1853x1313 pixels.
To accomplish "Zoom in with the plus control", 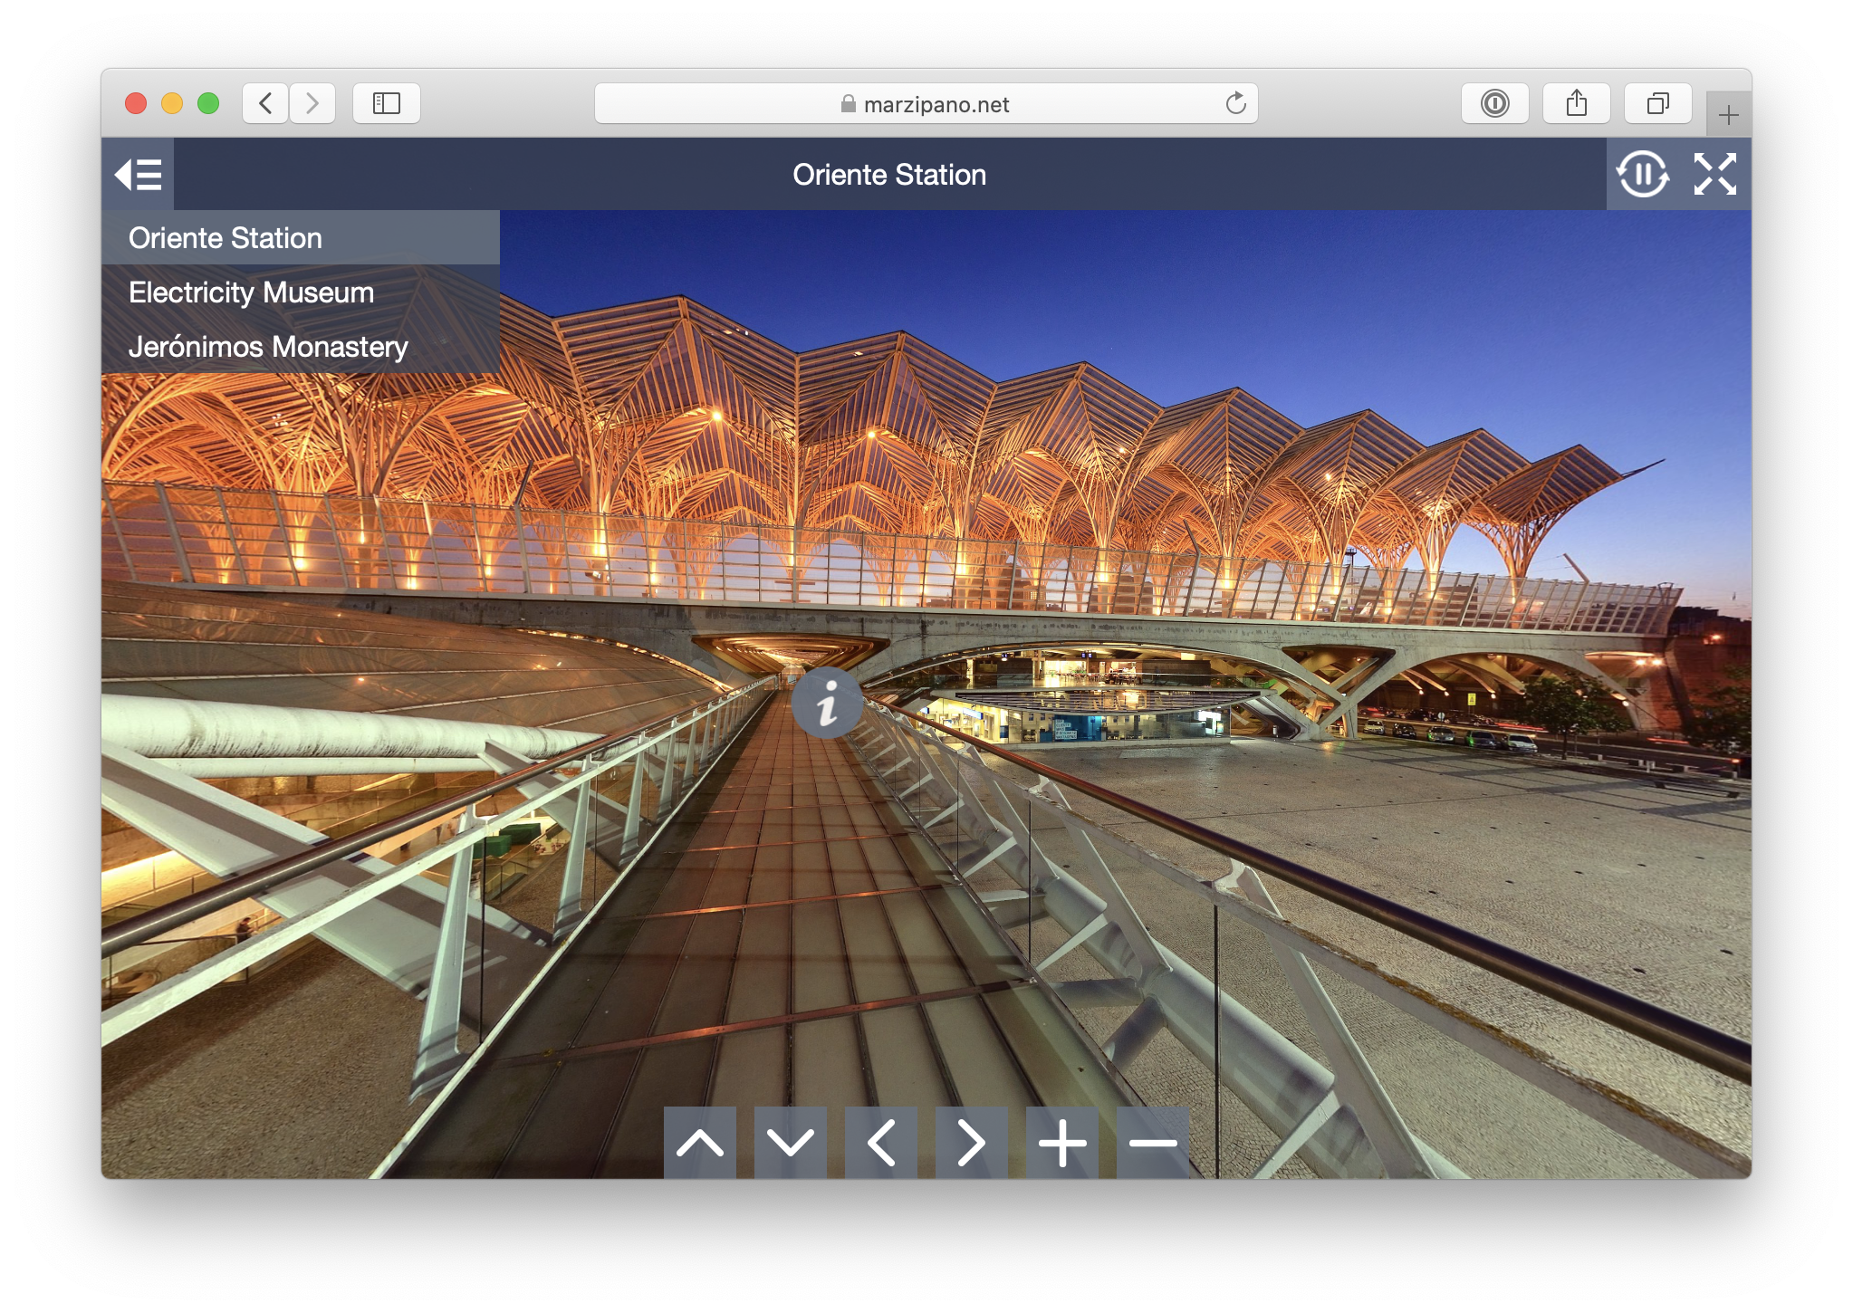I will [1061, 1143].
